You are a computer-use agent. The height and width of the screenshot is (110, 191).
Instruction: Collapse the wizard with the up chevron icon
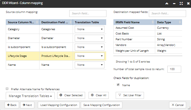coord(167,3)
